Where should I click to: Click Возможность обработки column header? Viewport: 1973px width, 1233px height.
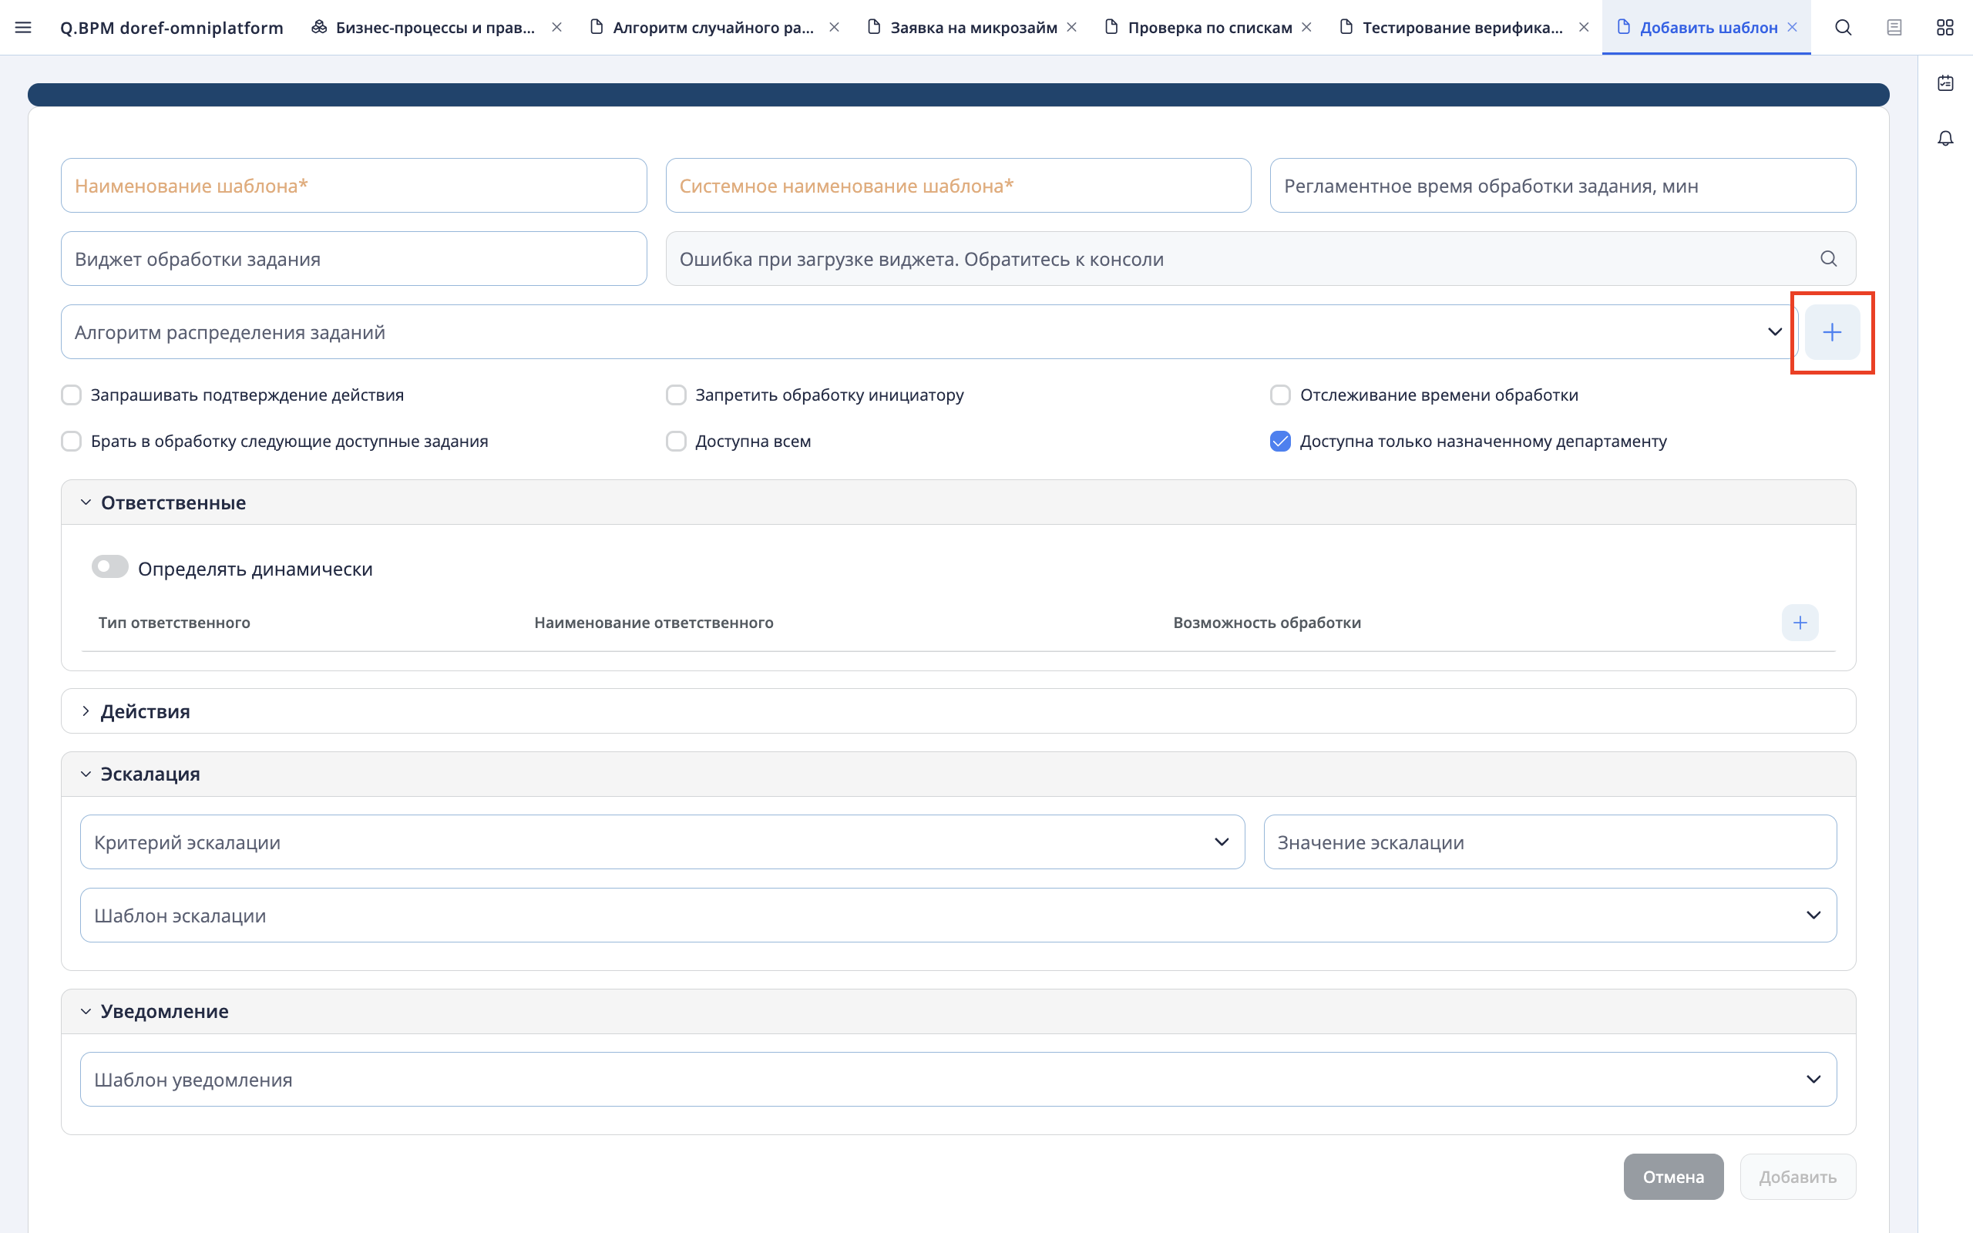tap(1267, 623)
